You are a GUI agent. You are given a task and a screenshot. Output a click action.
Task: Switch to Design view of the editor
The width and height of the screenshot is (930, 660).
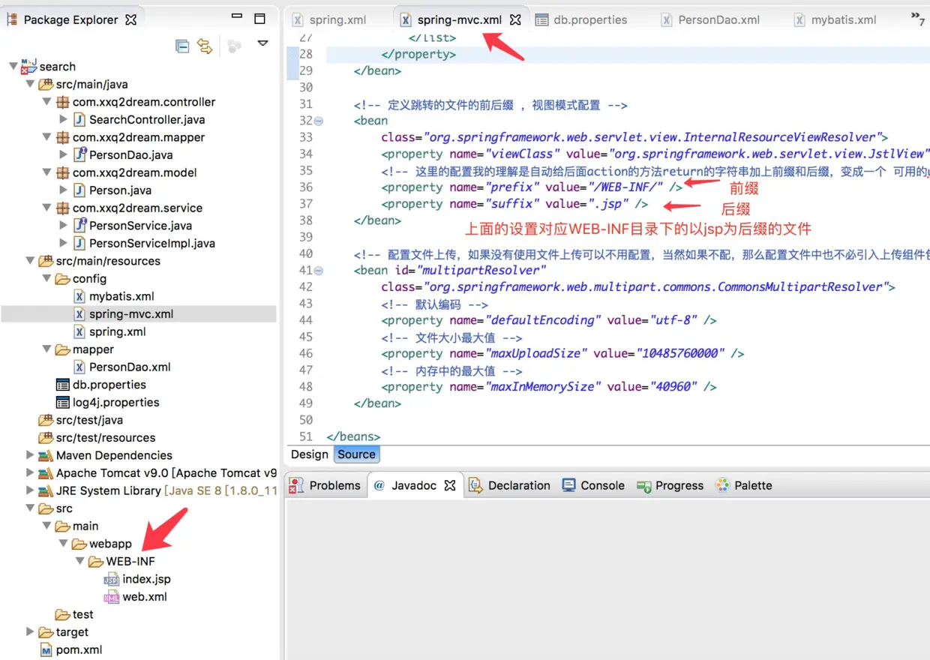click(x=310, y=454)
